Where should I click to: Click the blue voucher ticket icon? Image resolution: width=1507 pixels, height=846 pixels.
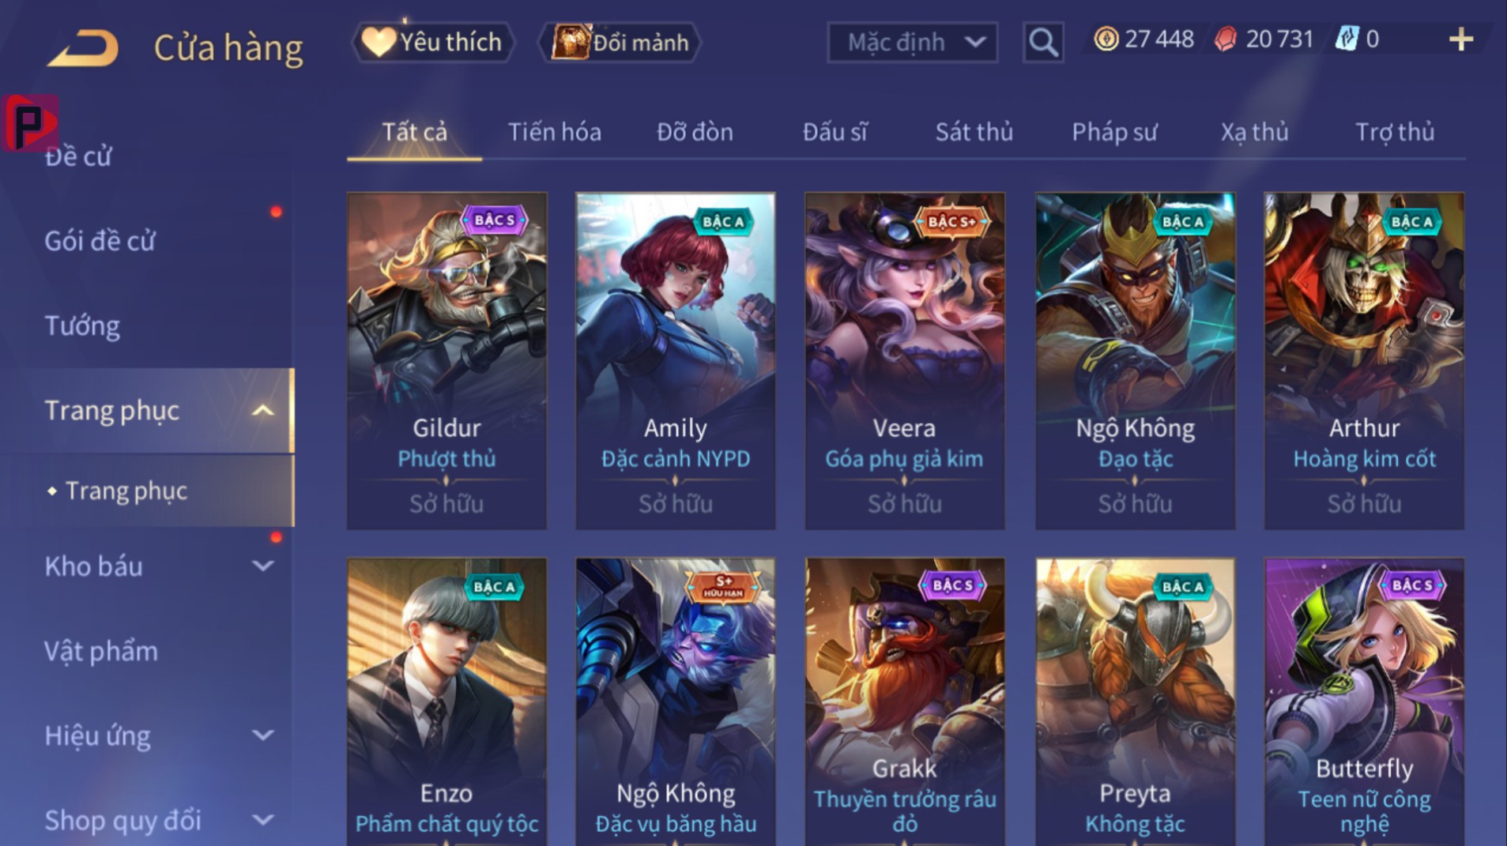click(1347, 39)
